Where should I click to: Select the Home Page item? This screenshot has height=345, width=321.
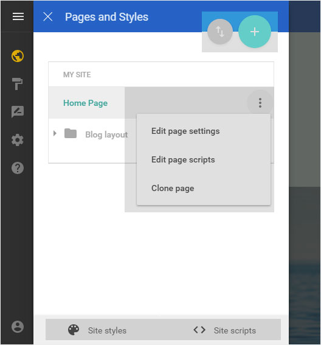(x=85, y=103)
